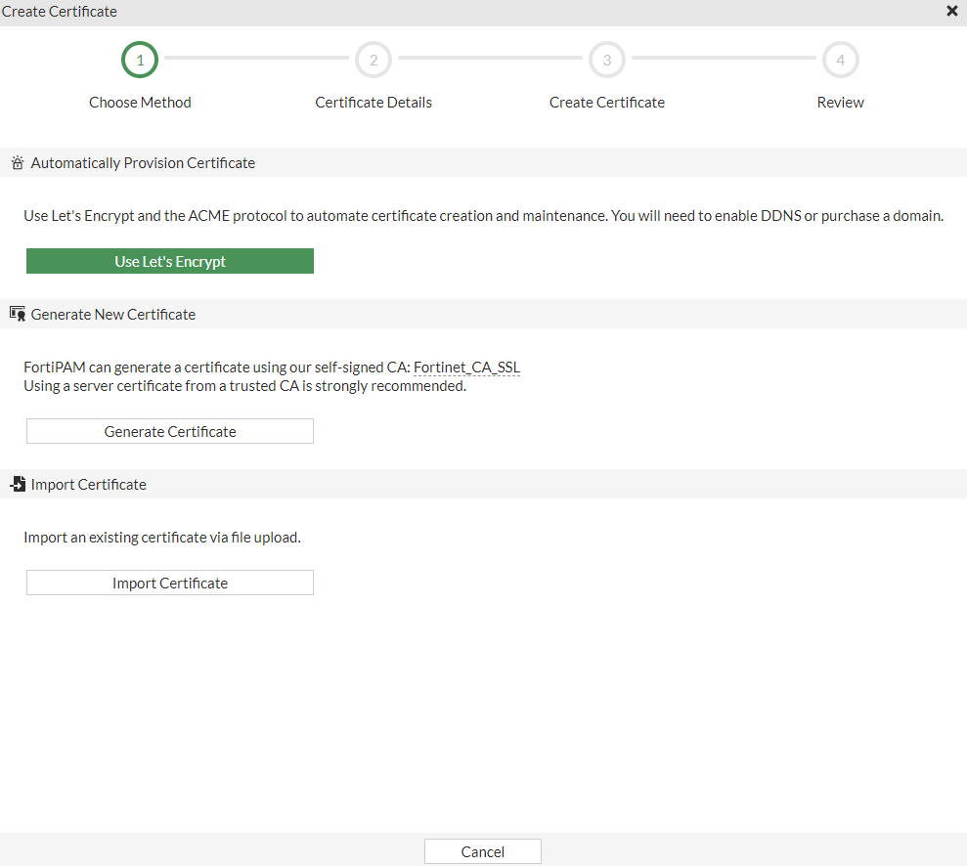Click the Generate New Certificate section icon

(x=17, y=315)
